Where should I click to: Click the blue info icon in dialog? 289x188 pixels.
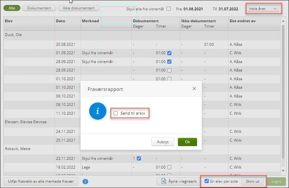click(97, 111)
